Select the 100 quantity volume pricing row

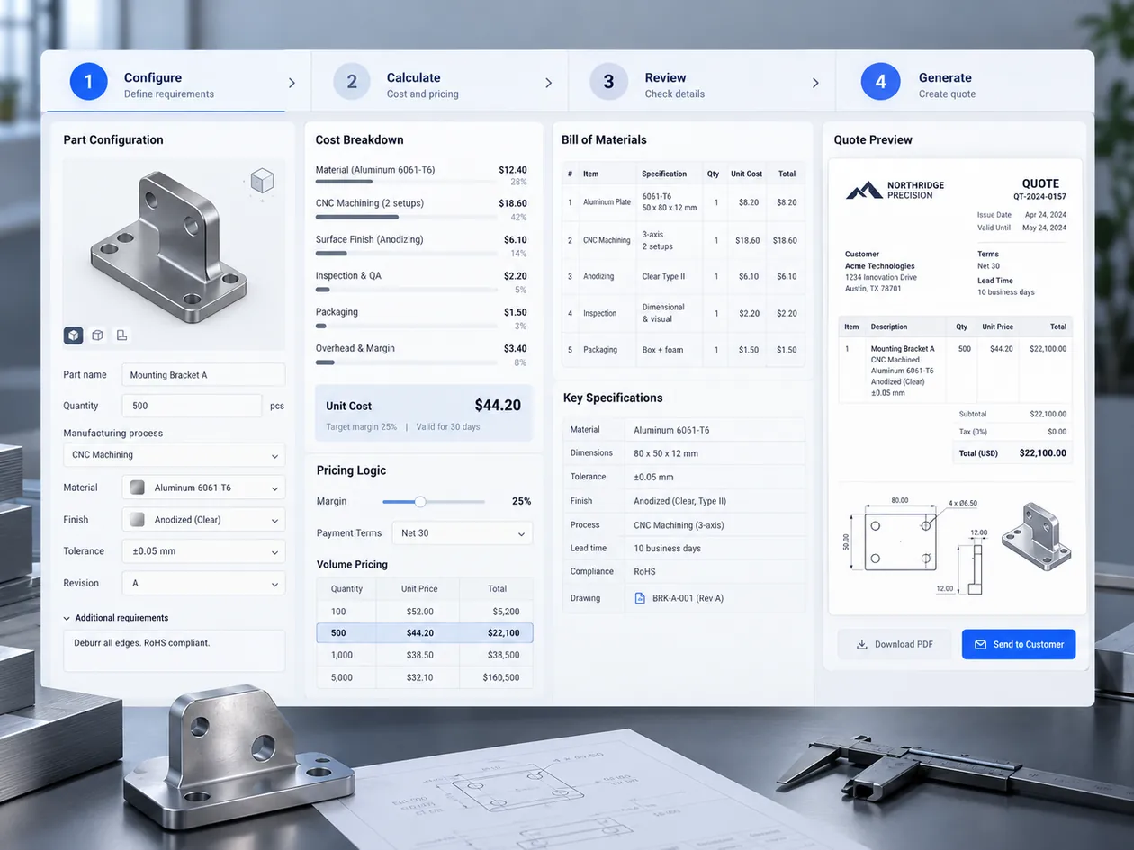[425, 612]
